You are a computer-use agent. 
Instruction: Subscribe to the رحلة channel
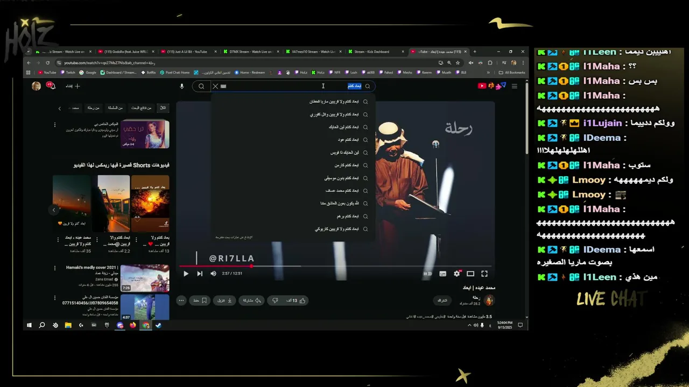point(442,300)
